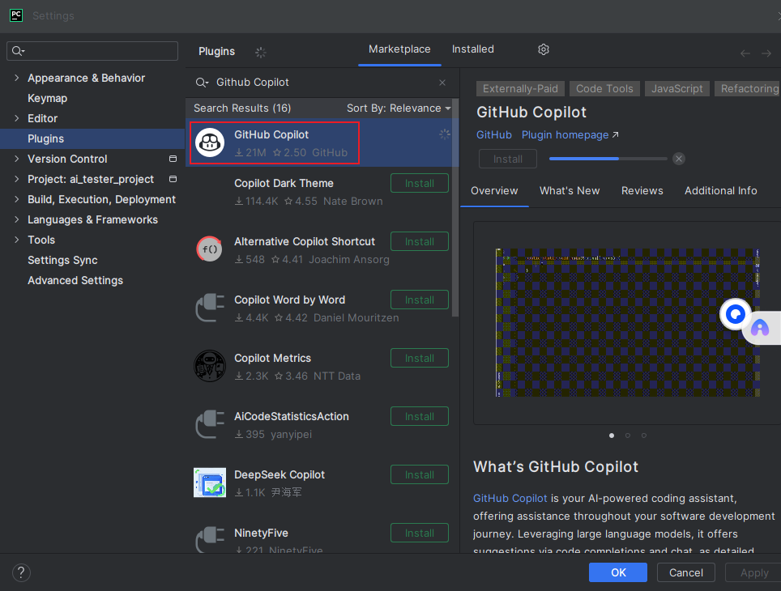781x591 pixels.
Task: Click the Cancel button
Action: coord(686,572)
